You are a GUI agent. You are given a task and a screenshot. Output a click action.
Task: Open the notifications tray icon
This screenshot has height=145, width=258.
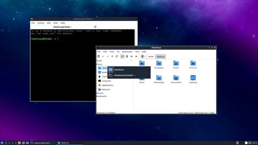click(x=246, y=143)
